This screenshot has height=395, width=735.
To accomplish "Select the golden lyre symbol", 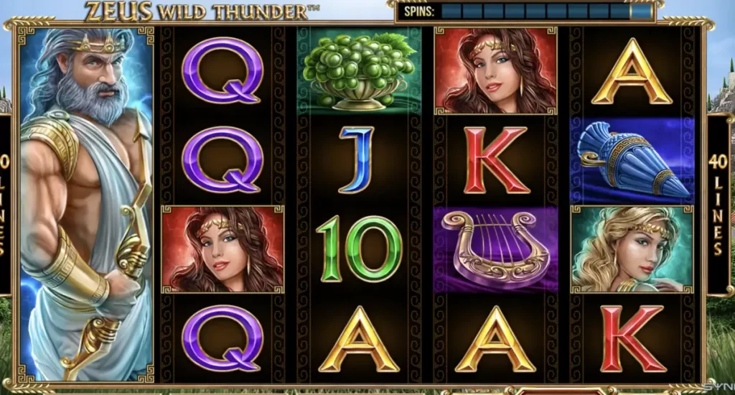I will [x=495, y=249].
